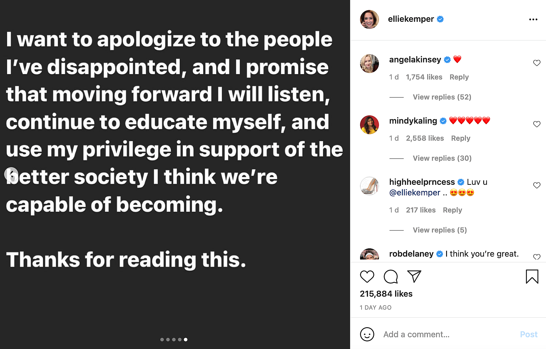This screenshot has width=546, height=349.
Task: Reply to mindykaling's comment
Action: (x=461, y=138)
